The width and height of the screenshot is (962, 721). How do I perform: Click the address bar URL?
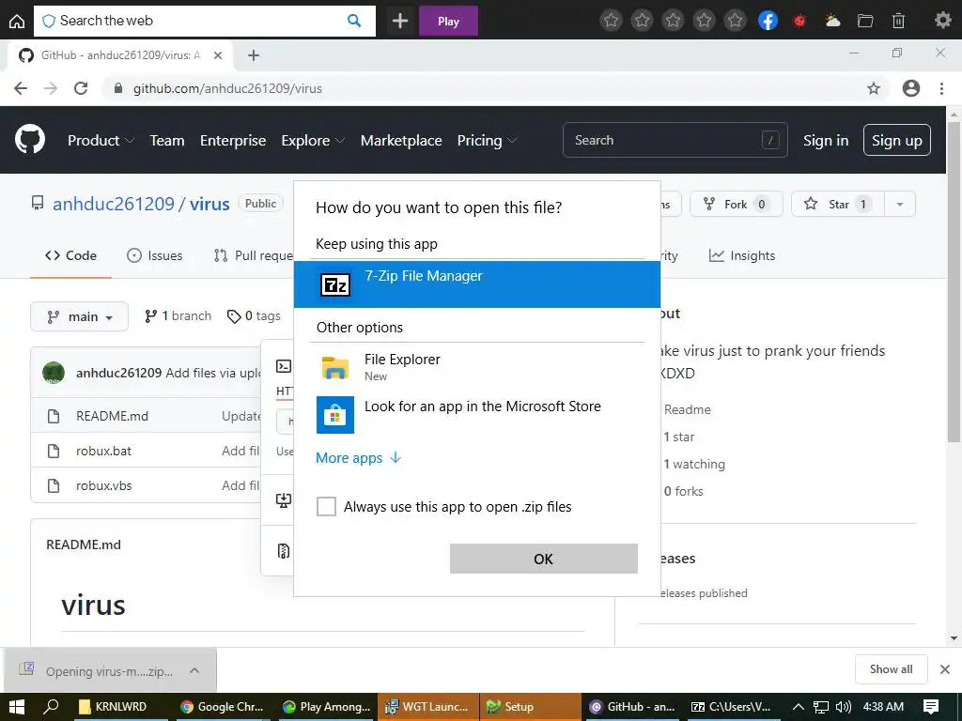tap(227, 88)
